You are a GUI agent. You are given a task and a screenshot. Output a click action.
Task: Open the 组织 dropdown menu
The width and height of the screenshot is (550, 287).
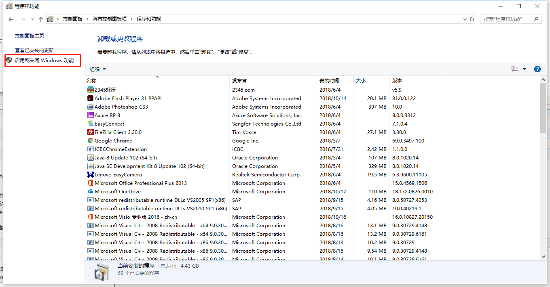click(97, 69)
